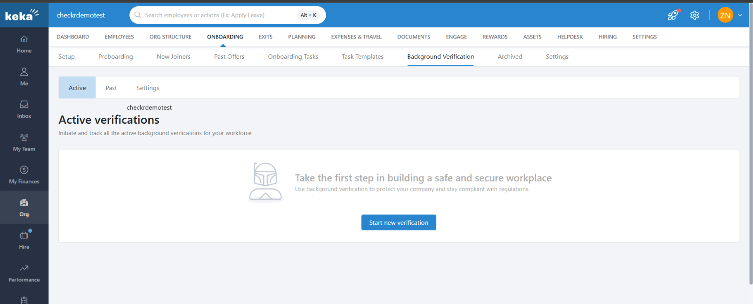Open Home from the sidebar
The height and width of the screenshot is (304, 753).
24,44
